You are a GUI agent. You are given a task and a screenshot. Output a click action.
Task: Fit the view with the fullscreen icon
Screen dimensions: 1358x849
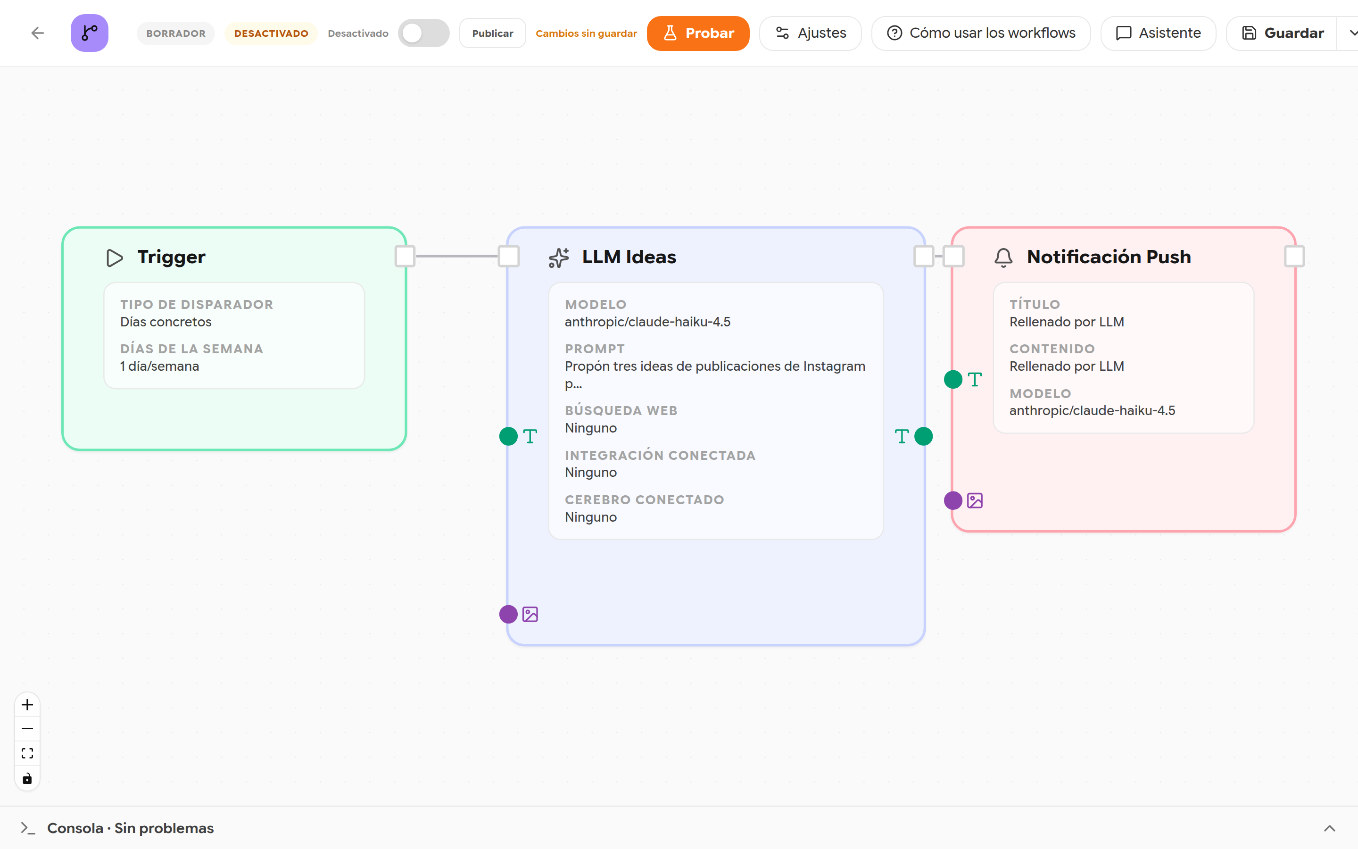pyautogui.click(x=27, y=754)
